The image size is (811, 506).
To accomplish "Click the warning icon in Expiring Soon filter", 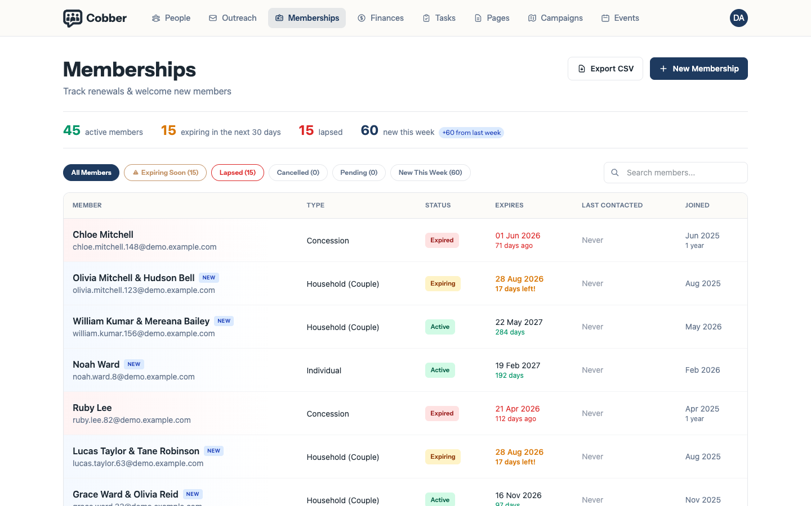I will [136, 173].
